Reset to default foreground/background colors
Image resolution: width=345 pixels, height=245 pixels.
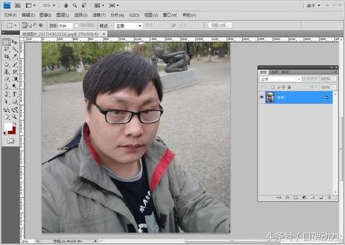[5, 133]
